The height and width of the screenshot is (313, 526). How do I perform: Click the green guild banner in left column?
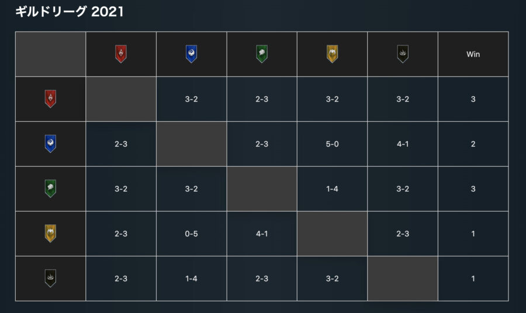(50, 188)
